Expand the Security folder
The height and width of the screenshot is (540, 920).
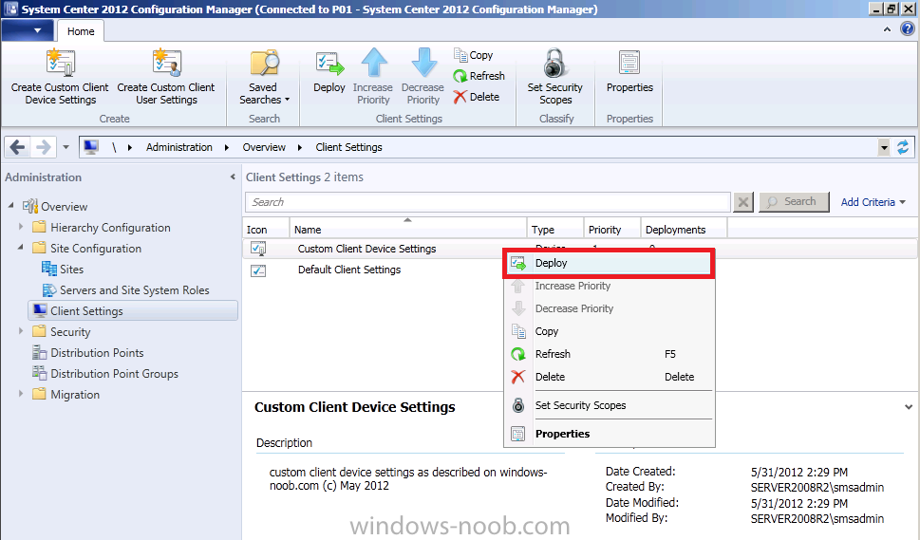tap(21, 330)
